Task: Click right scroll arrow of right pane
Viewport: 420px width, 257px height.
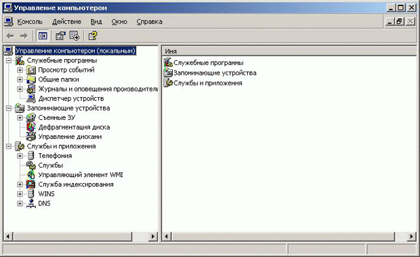Action: (x=411, y=237)
